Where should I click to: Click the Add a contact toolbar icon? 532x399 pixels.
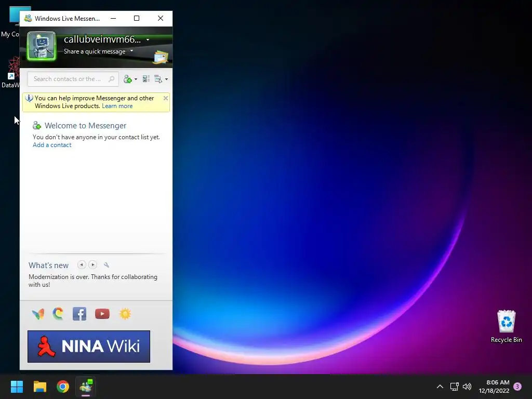pyautogui.click(x=128, y=79)
